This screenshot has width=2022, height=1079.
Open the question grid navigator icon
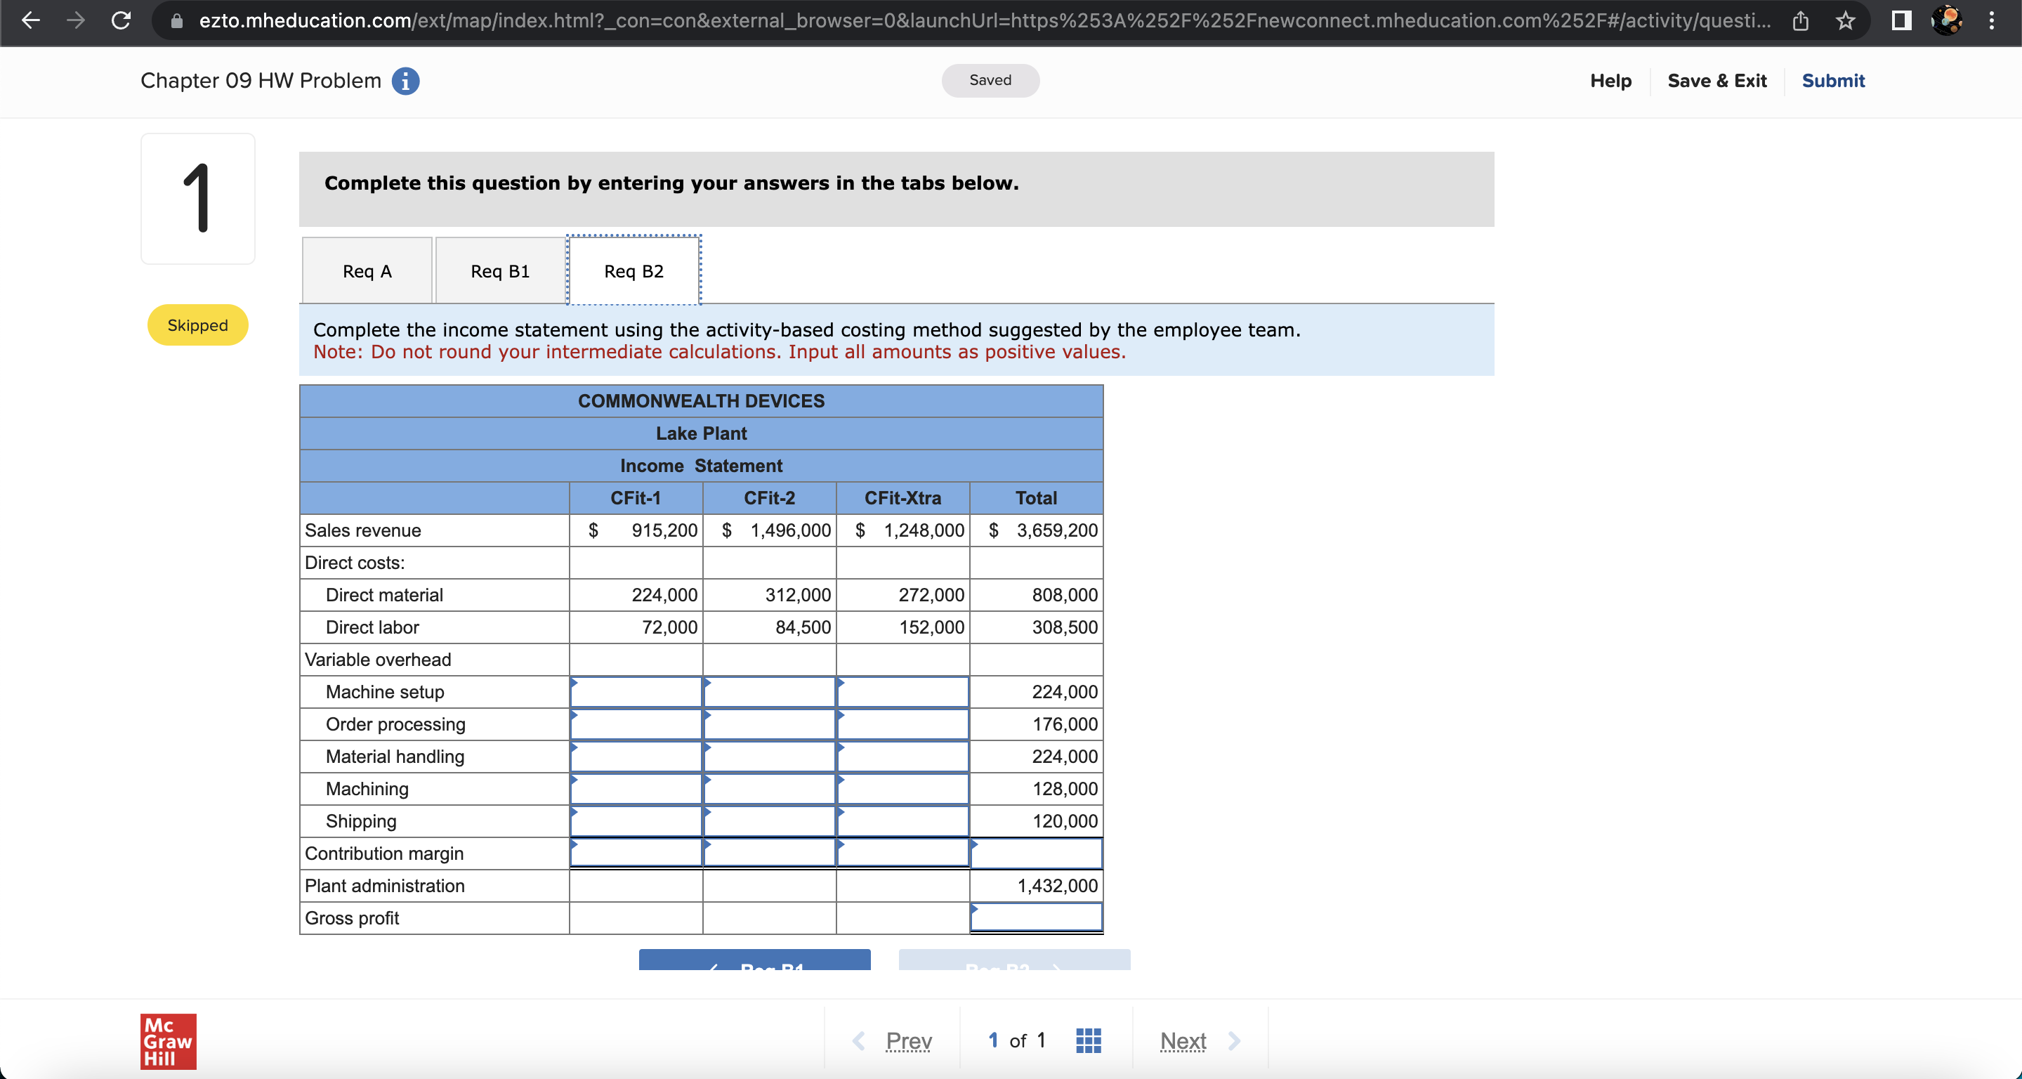[x=1088, y=1040]
